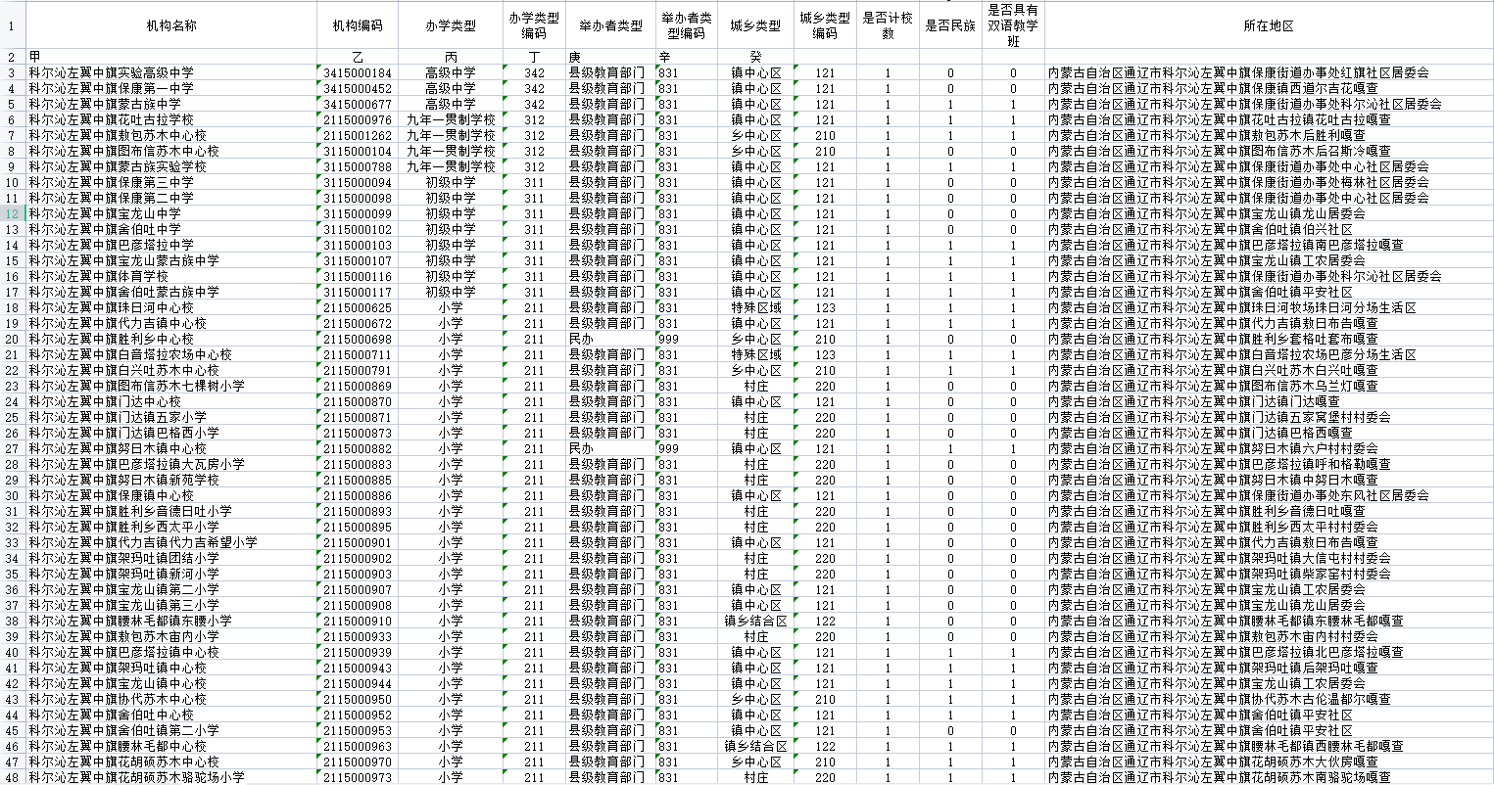1494x785 pixels.
Task: Select the row 48 header number
Action: coord(12,777)
